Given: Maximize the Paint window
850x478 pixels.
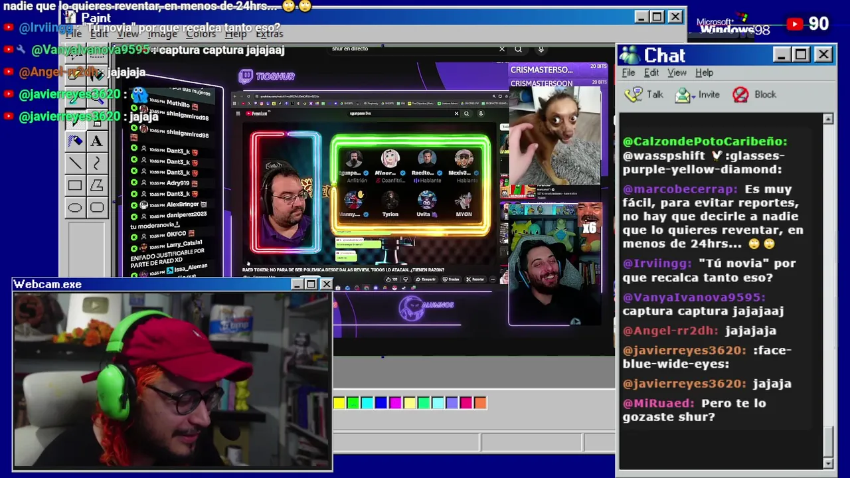Looking at the screenshot, I should pyautogui.click(x=657, y=17).
